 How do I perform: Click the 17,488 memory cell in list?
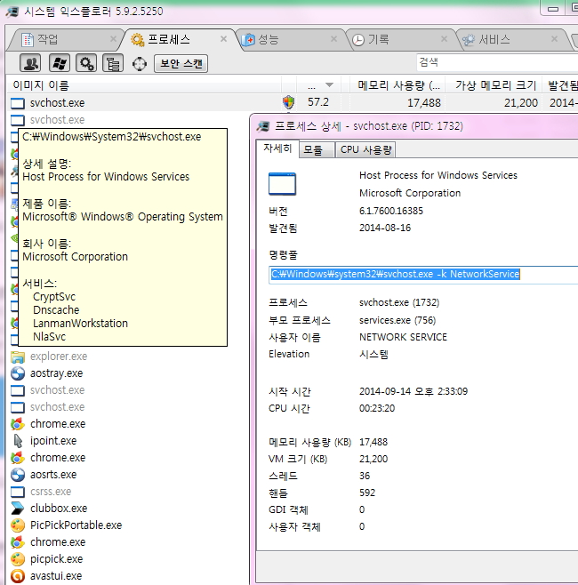click(x=424, y=102)
